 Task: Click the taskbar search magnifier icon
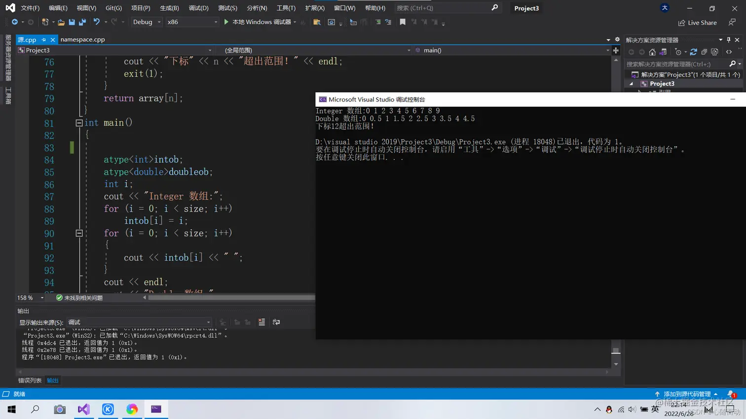pos(36,409)
